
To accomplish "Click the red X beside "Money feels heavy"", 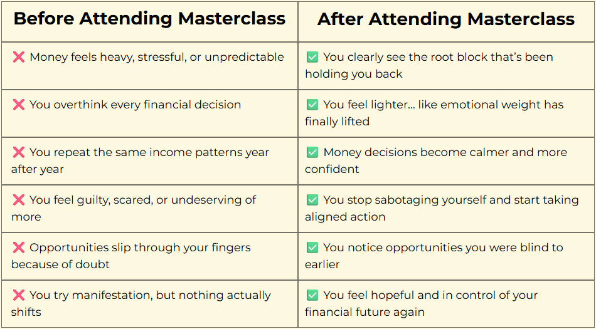I will click(x=18, y=58).
